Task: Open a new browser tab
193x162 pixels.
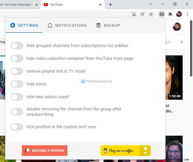Action: point(110,5)
